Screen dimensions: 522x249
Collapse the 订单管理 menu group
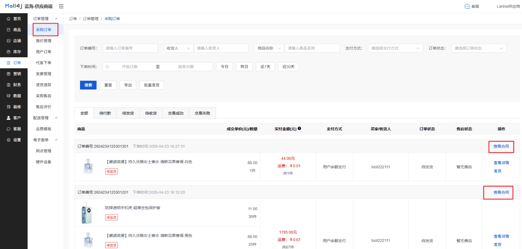[56, 19]
